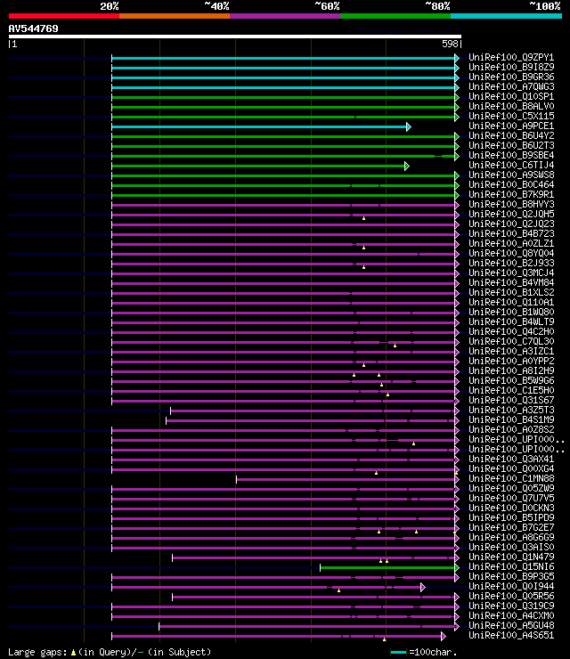
Task: Select the UniRef100_B9GR36 label
Action: [x=511, y=77]
